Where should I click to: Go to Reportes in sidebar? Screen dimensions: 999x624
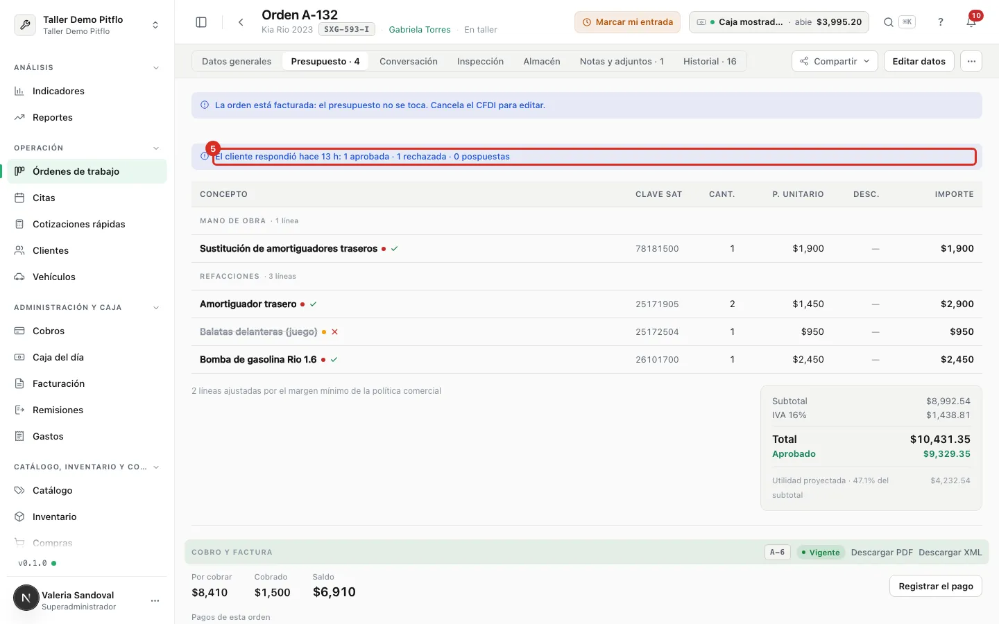coord(87,117)
